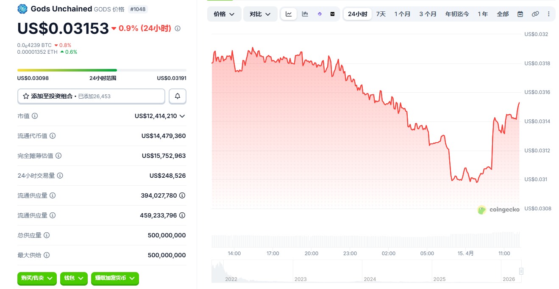The width and height of the screenshot is (559, 289).
Task: Click the 购买/售卖 green button
Action: [x=37, y=278]
